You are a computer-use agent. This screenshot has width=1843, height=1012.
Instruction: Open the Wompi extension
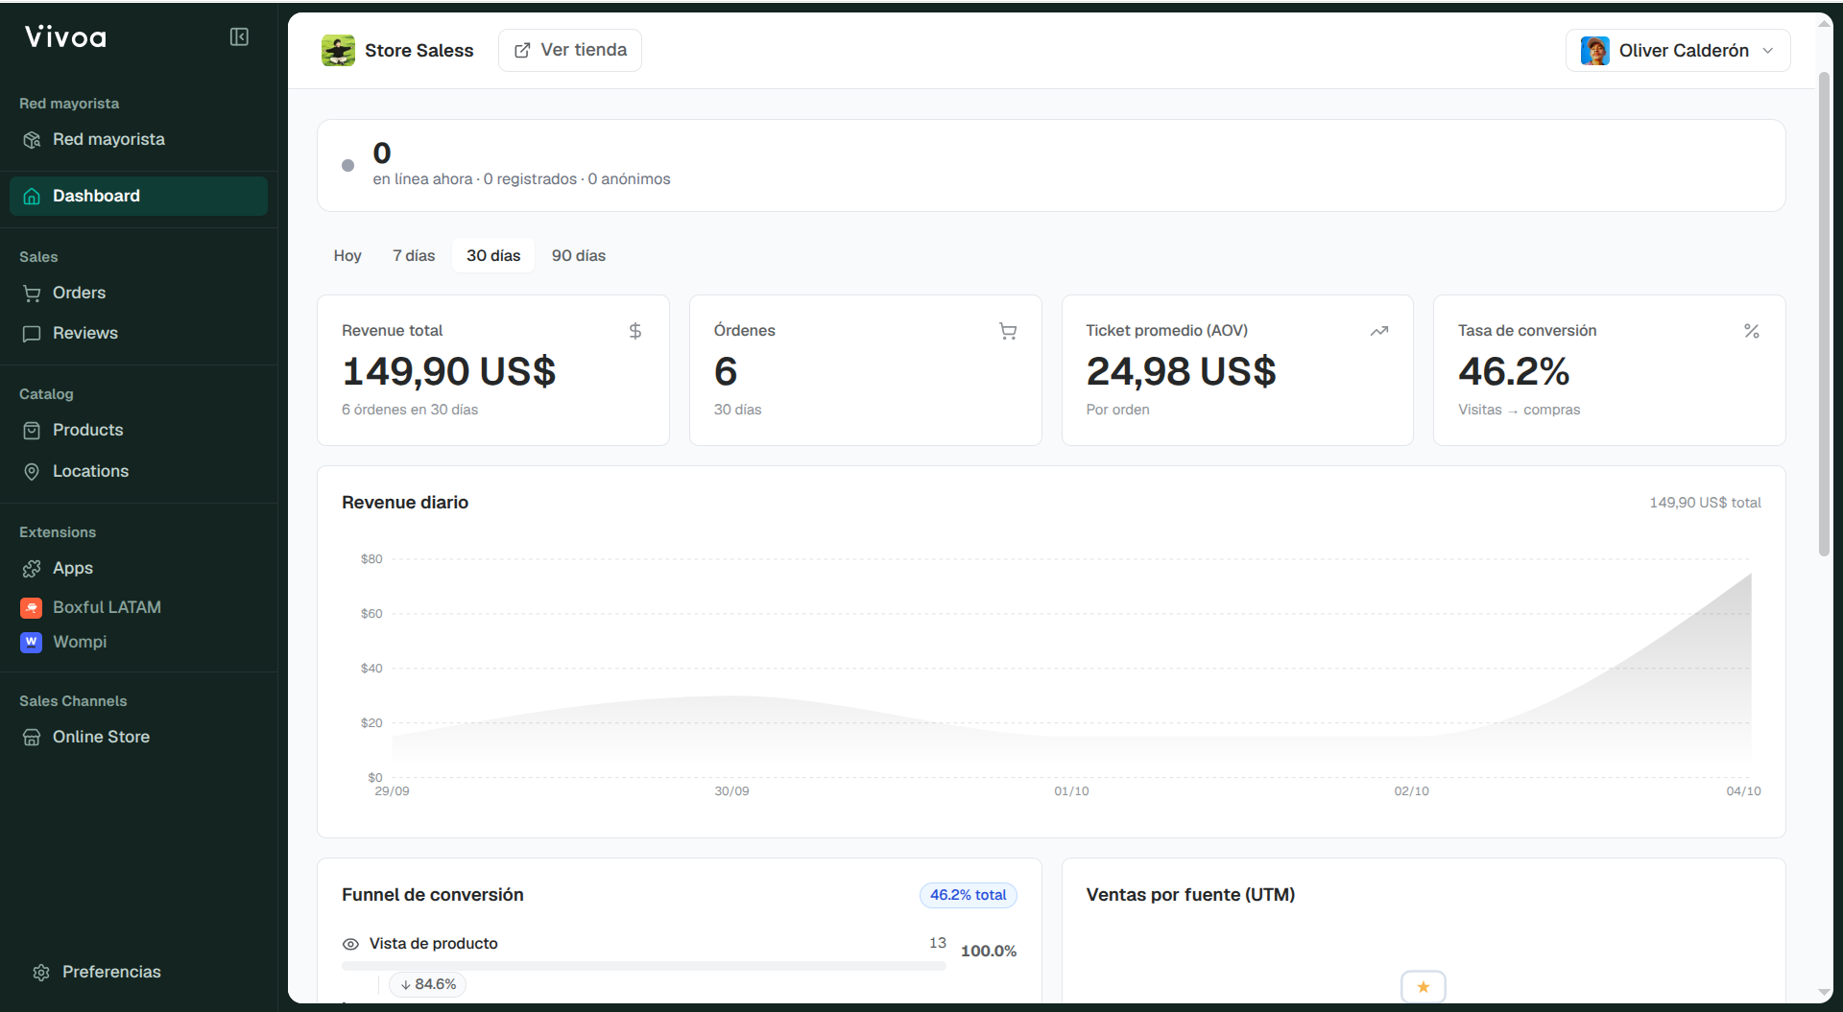[x=138, y=642]
